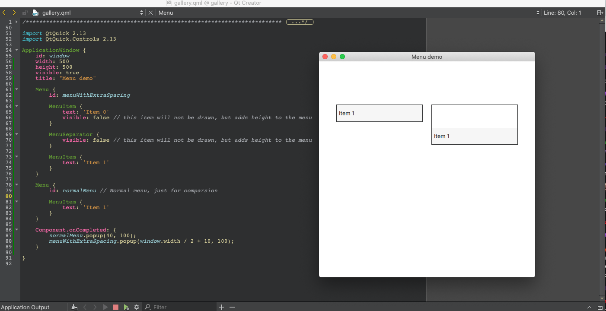The width and height of the screenshot is (606, 311).
Task: Go back using the yellow left arrow
Action: [4, 13]
